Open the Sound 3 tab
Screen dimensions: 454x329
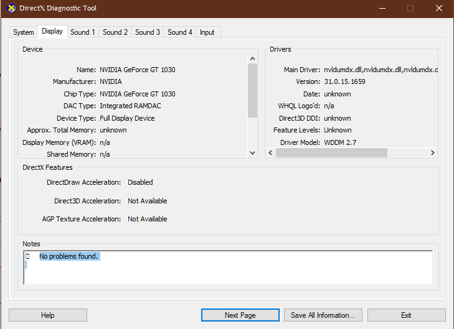click(x=148, y=32)
